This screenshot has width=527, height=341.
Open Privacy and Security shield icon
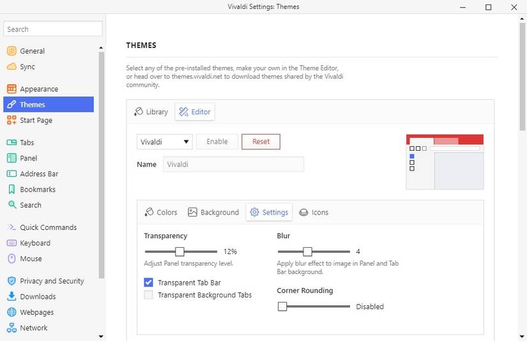[11, 281]
